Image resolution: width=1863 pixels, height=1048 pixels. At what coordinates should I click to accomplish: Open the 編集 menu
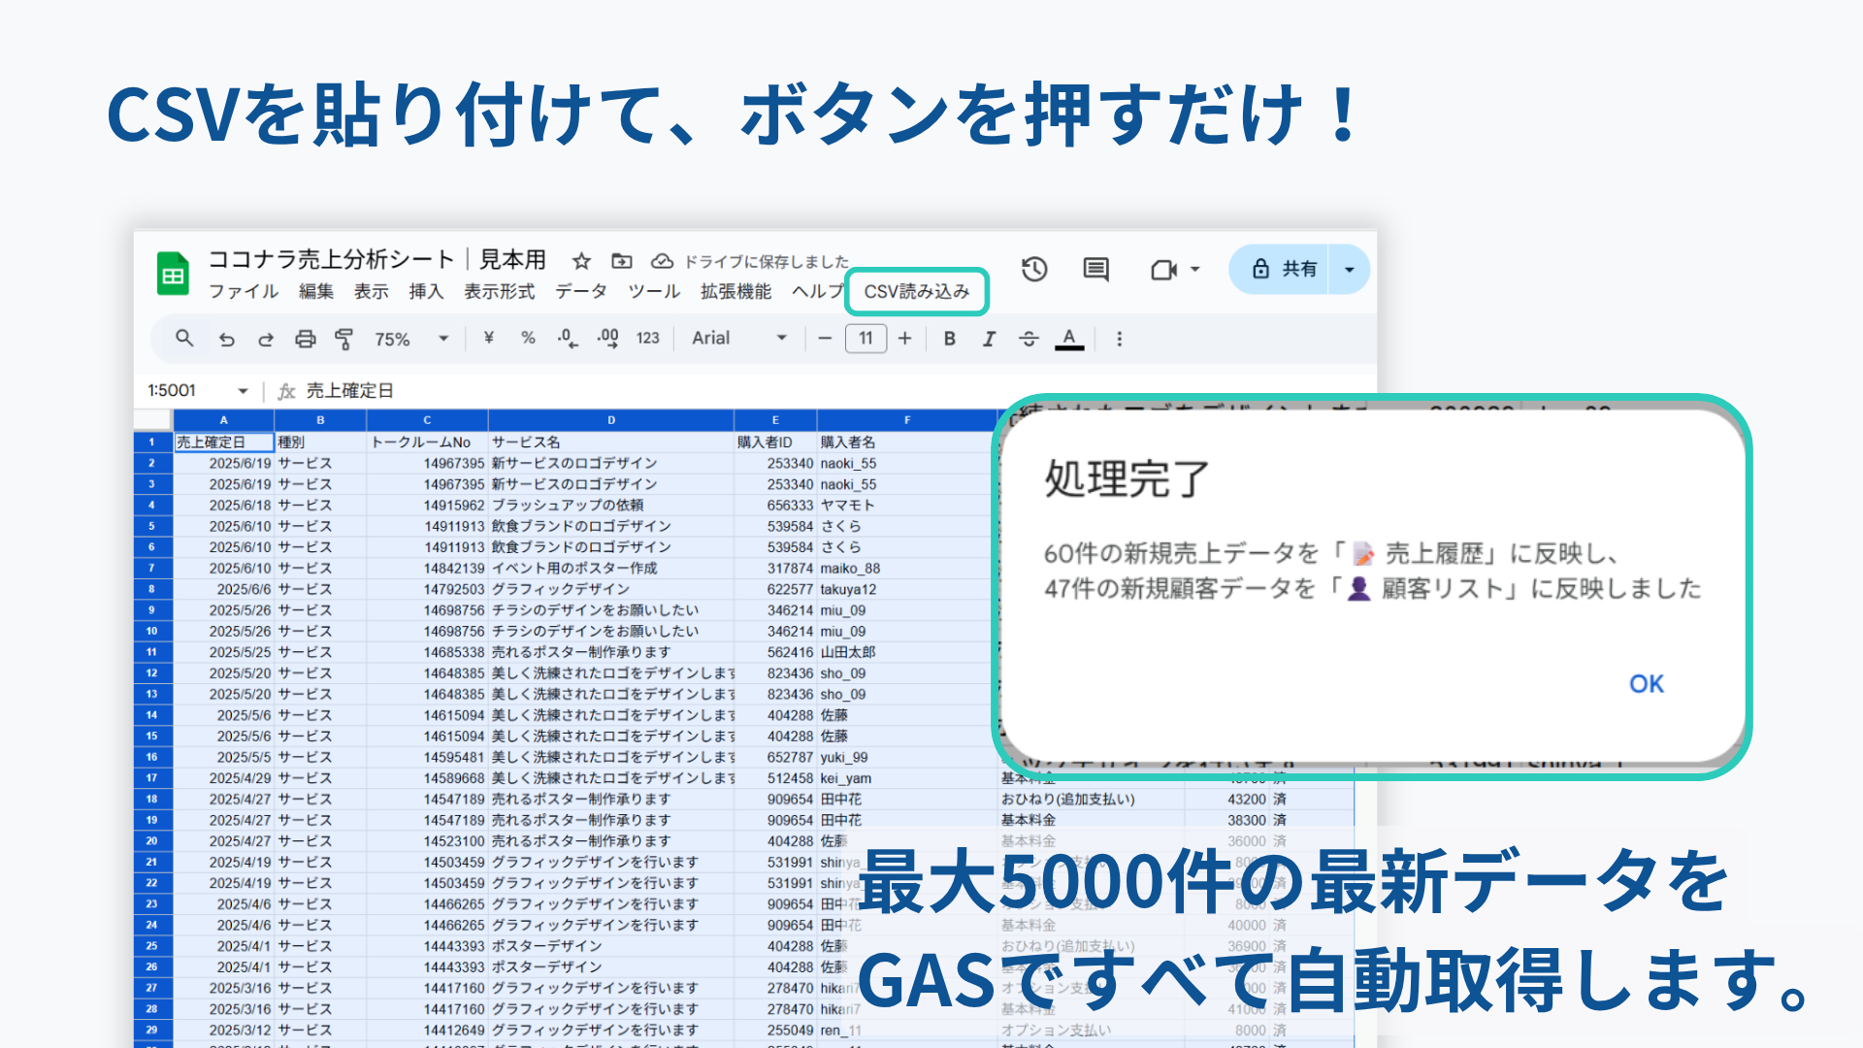point(316,291)
